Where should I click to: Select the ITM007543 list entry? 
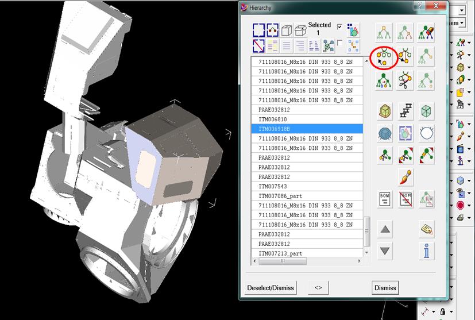point(307,186)
